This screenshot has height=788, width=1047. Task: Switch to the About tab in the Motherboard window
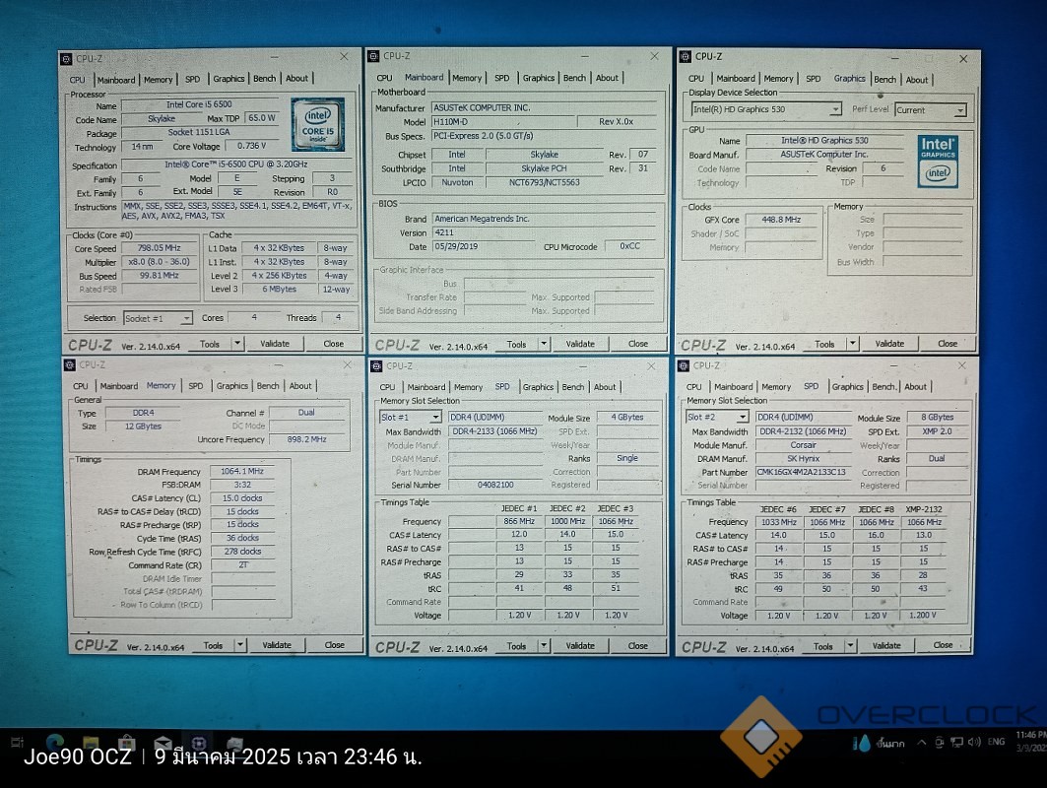tap(607, 78)
